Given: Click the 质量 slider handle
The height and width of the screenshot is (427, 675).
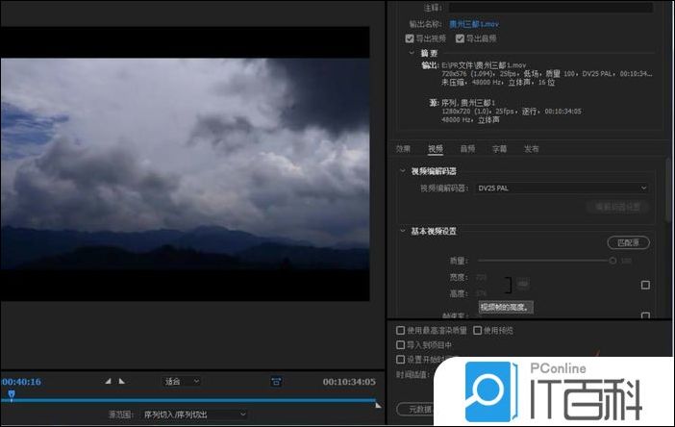Looking at the screenshot, I should click(x=612, y=261).
